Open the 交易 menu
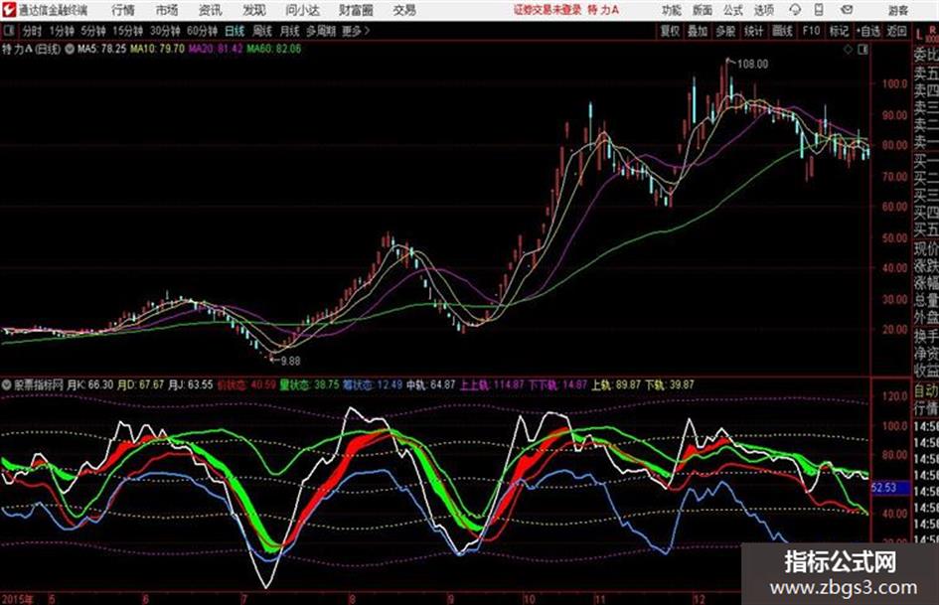This screenshot has height=605, width=939. [404, 10]
